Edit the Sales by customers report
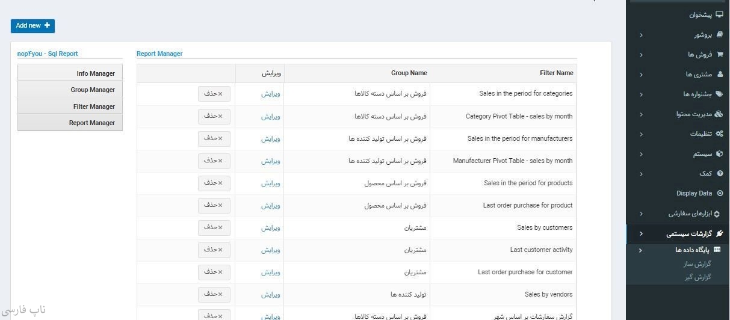The image size is (730, 320). pos(271,228)
